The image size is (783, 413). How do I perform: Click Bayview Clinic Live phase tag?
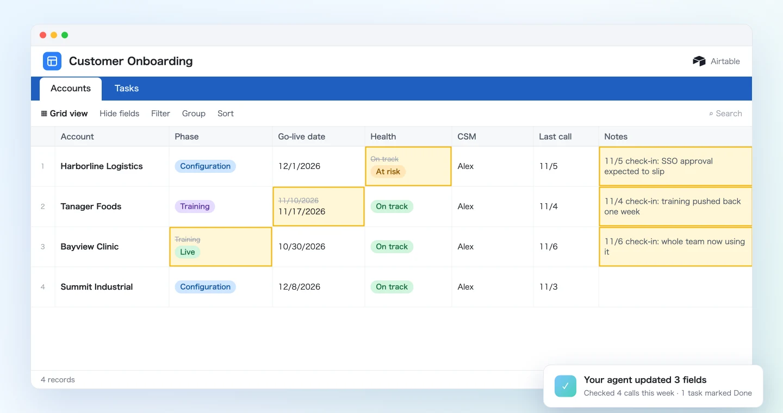tap(188, 252)
